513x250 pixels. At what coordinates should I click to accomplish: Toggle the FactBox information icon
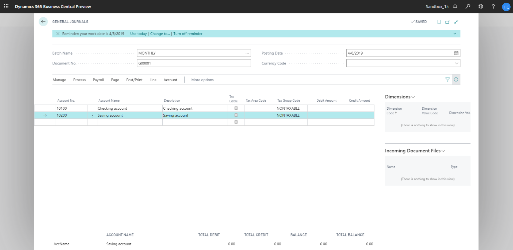[456, 79]
